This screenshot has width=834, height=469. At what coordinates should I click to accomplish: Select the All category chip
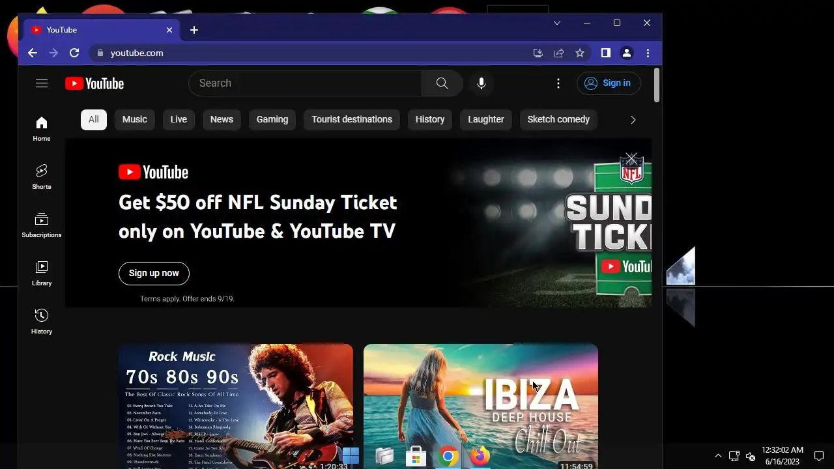[x=94, y=119]
